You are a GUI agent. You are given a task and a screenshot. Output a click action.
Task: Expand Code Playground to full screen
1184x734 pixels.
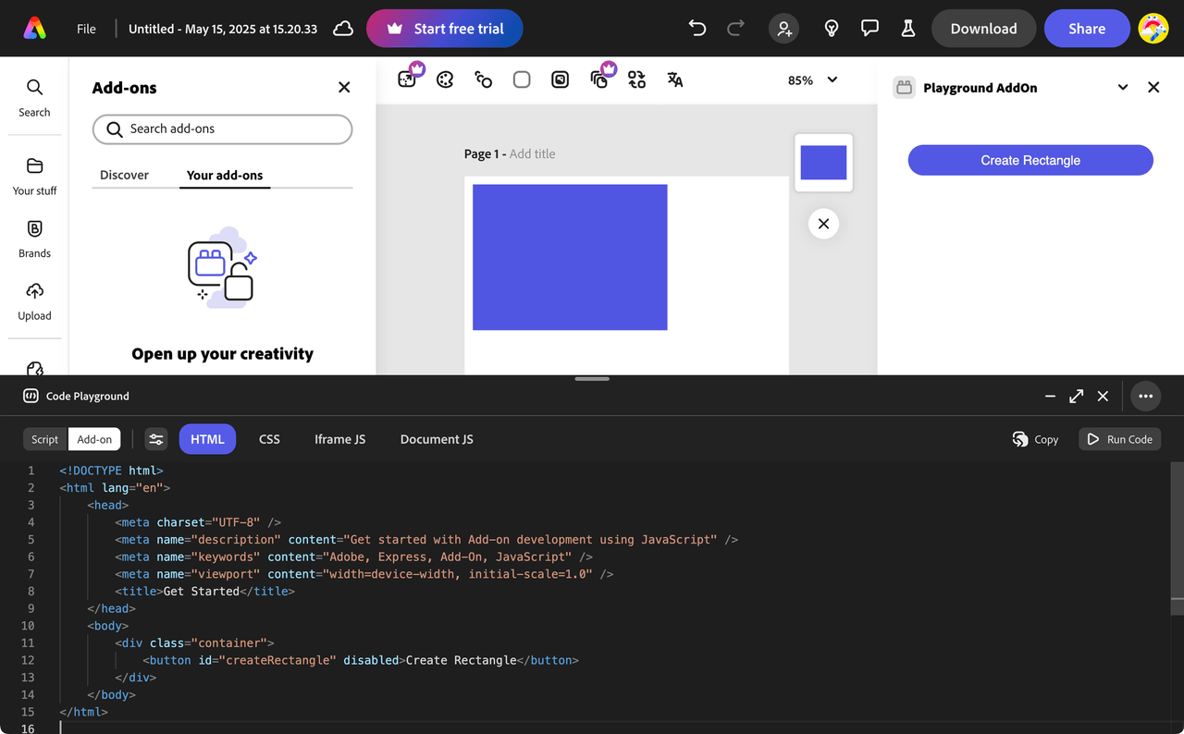pyautogui.click(x=1076, y=396)
